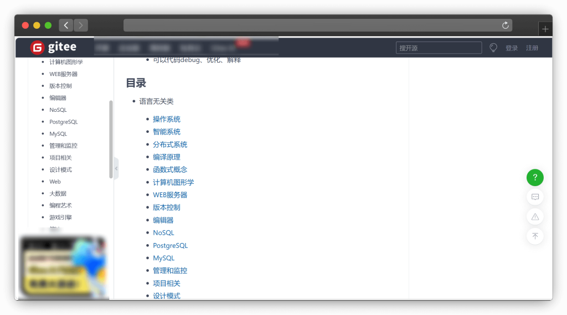Image resolution: width=567 pixels, height=315 pixels.
Task: Go back with browser back arrow
Action: pyautogui.click(x=66, y=25)
